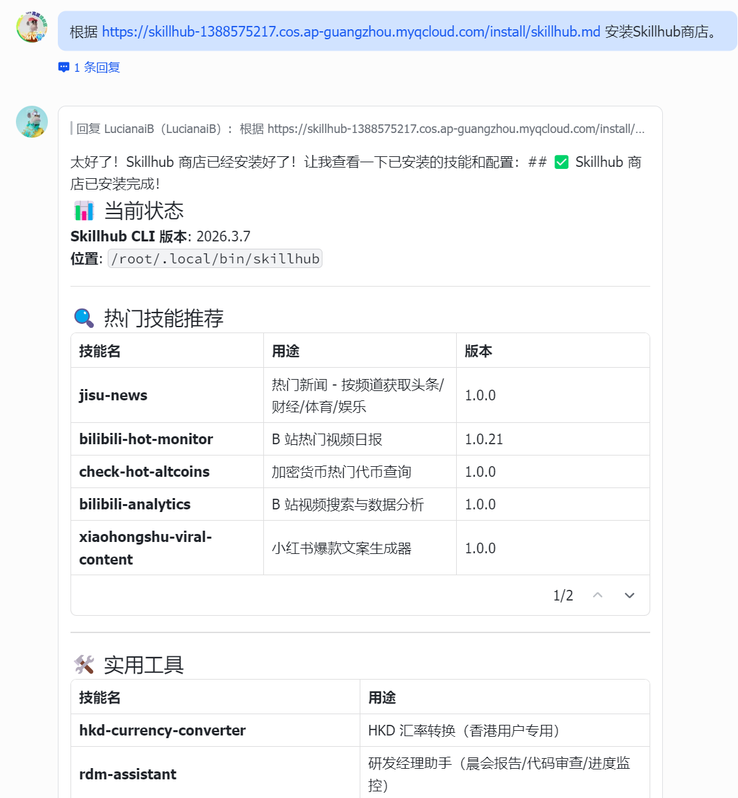Click the tools icon beside 实用工具
The height and width of the screenshot is (798, 738).
coord(84,664)
